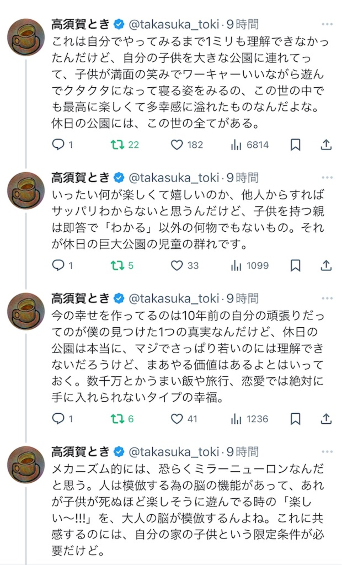
Task: Open more options on the second tweet
Action: (327, 178)
